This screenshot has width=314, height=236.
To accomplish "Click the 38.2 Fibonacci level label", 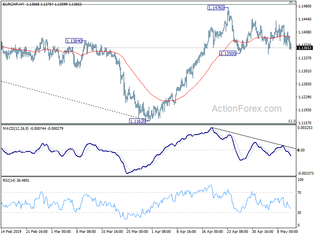I will pos(292,2).
